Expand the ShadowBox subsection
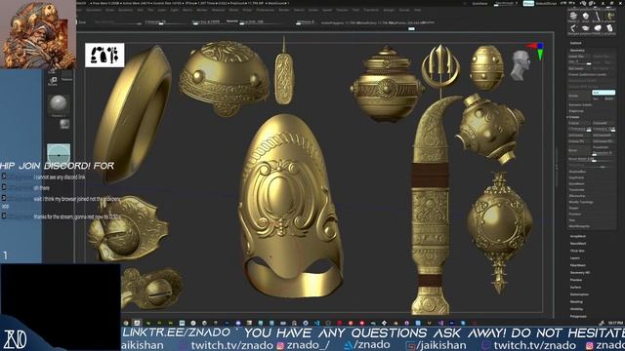 click(x=577, y=172)
